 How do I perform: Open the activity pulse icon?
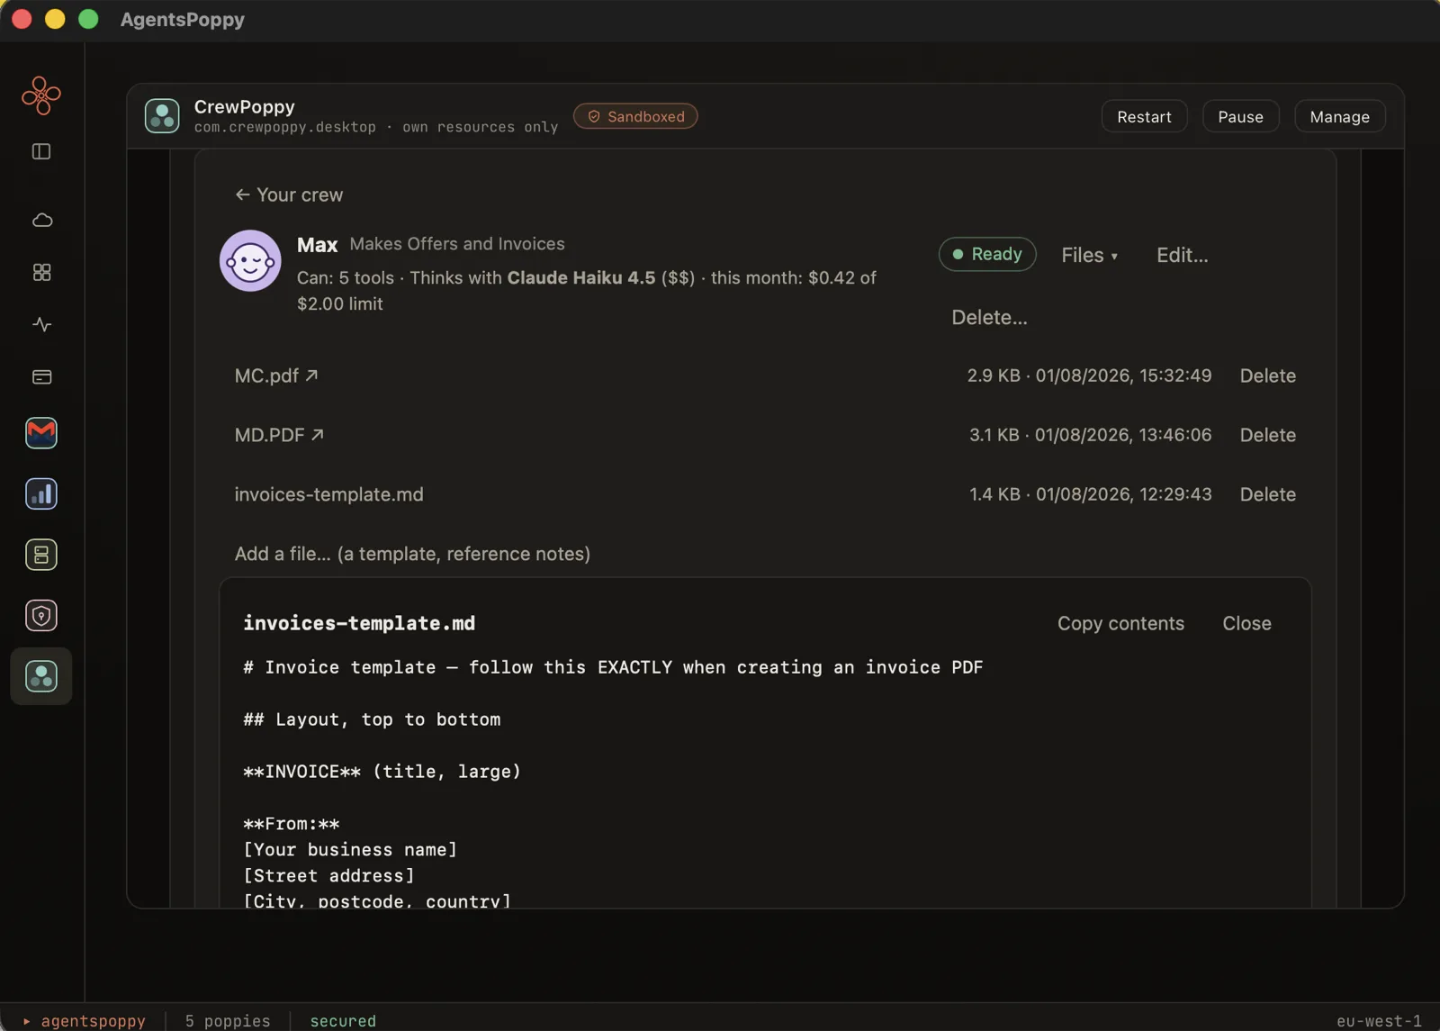pyautogui.click(x=41, y=324)
